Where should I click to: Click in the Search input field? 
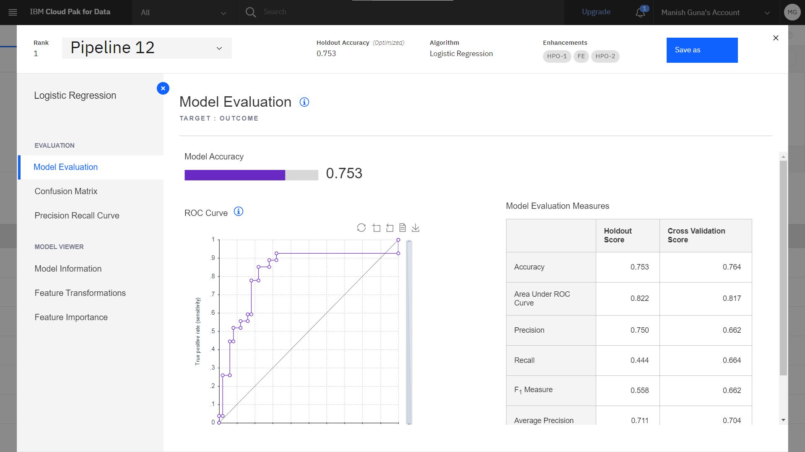[x=411, y=12]
